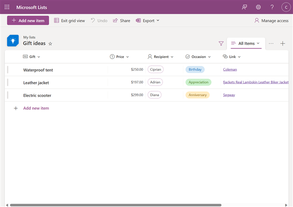Select the Waterproof tent row handle
This screenshot has width=293, height=207.
[8, 70]
